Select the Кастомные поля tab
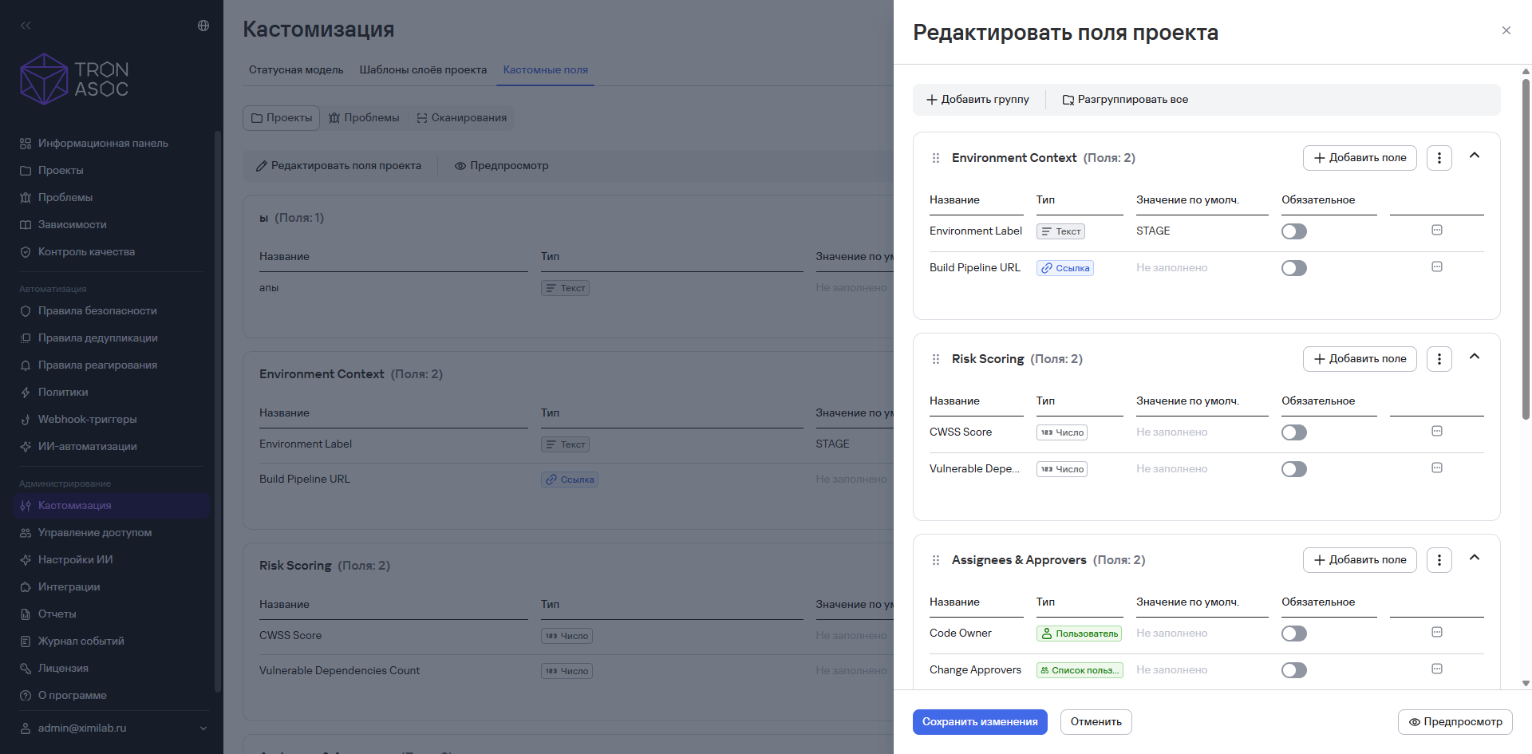Screen dimensions: 1532x754 click(x=546, y=70)
